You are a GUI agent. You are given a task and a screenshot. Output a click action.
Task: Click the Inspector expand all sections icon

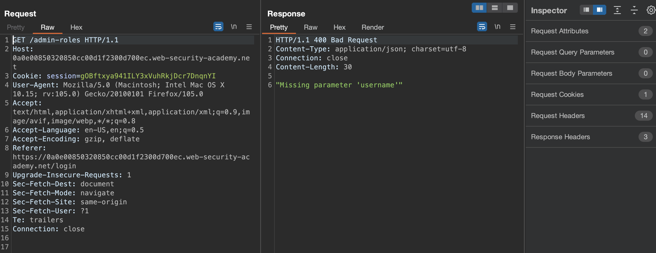coord(617,10)
